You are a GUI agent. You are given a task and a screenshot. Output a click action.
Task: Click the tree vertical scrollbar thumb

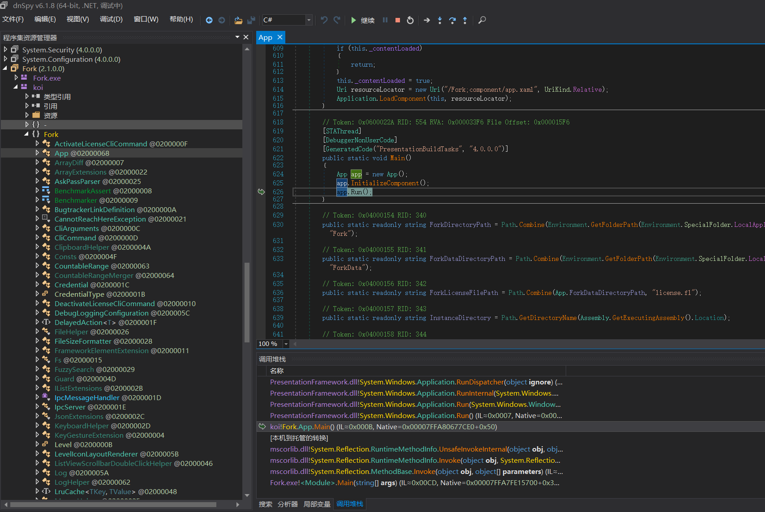(x=247, y=303)
